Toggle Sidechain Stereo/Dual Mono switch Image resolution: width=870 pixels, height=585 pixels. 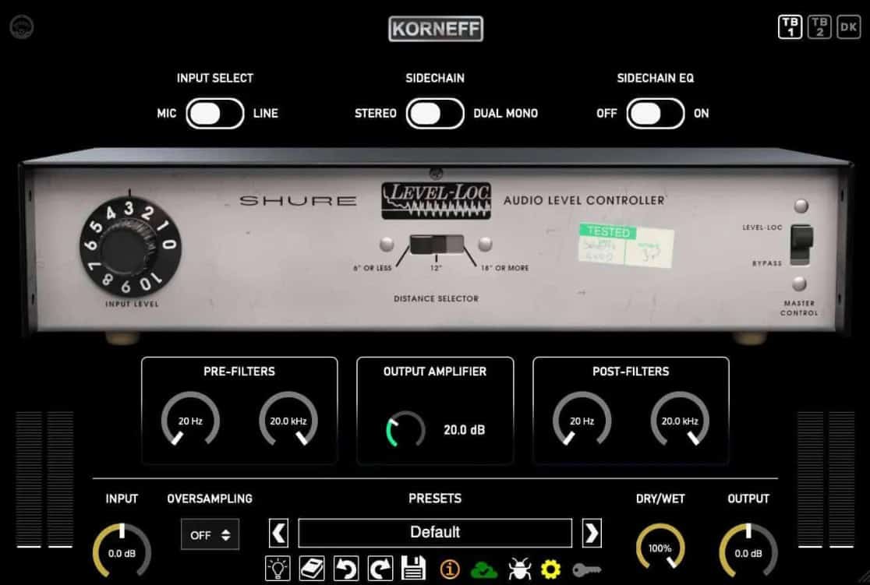435,114
